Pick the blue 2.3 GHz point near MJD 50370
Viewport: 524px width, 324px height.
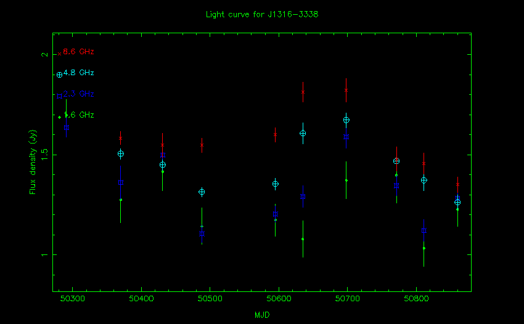(x=121, y=183)
